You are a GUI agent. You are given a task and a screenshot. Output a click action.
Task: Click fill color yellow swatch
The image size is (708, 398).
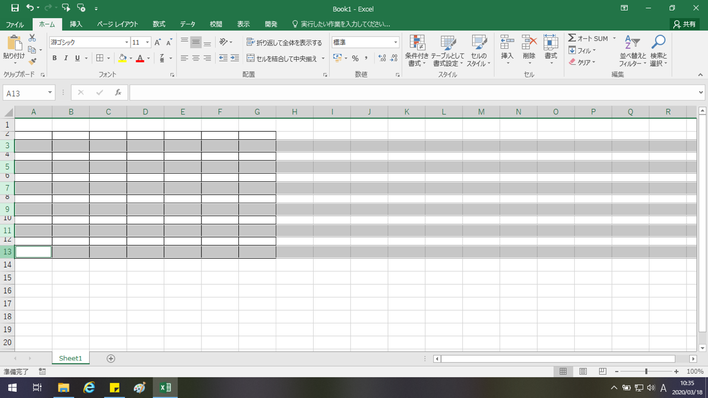point(122,58)
